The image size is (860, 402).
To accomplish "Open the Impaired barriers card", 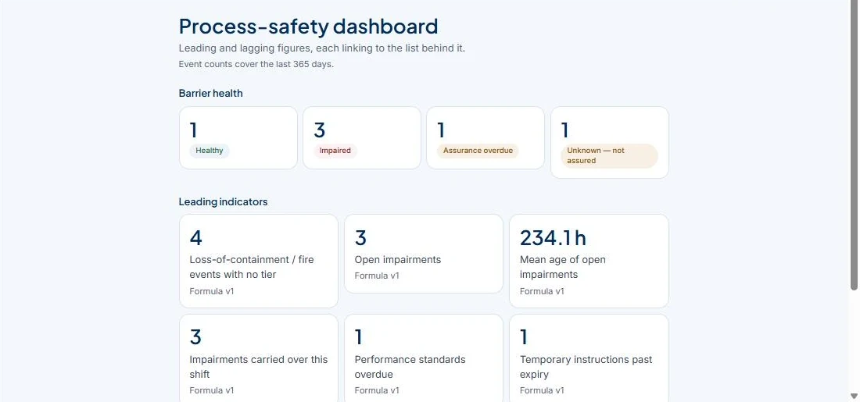I will (x=362, y=138).
